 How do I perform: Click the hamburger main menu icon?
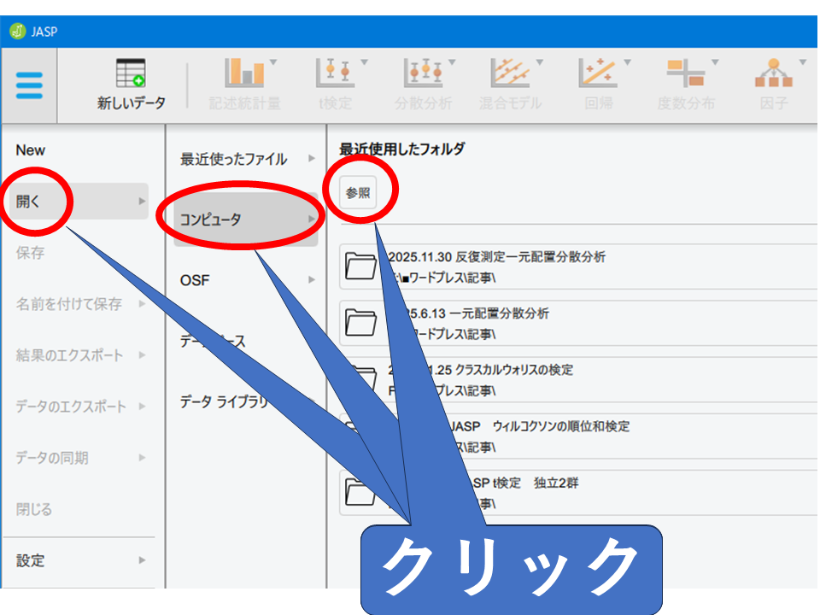pyautogui.click(x=29, y=85)
